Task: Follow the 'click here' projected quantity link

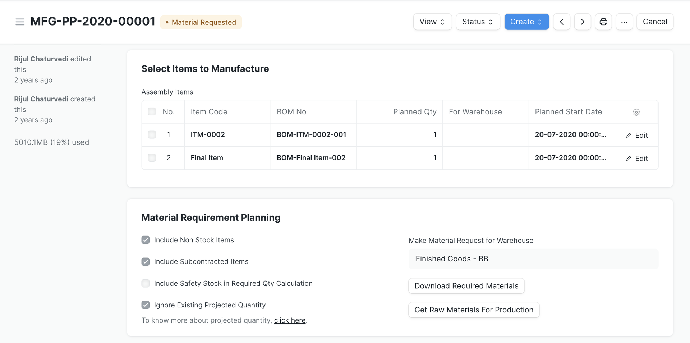Action: point(290,320)
